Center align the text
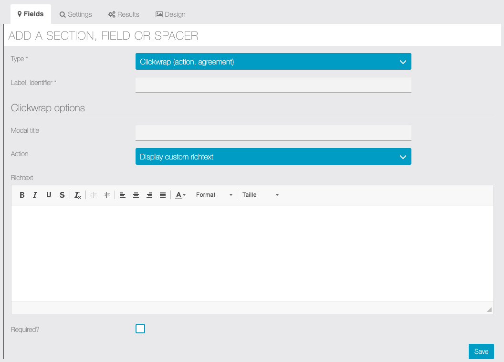 click(136, 195)
